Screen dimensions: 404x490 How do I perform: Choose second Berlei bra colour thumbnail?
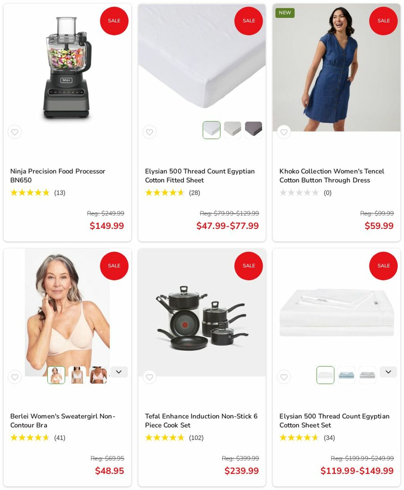[x=77, y=375]
